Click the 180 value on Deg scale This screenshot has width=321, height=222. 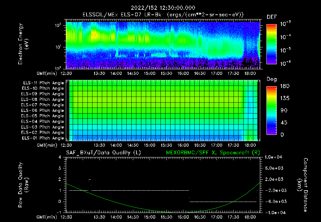[x=285, y=86]
